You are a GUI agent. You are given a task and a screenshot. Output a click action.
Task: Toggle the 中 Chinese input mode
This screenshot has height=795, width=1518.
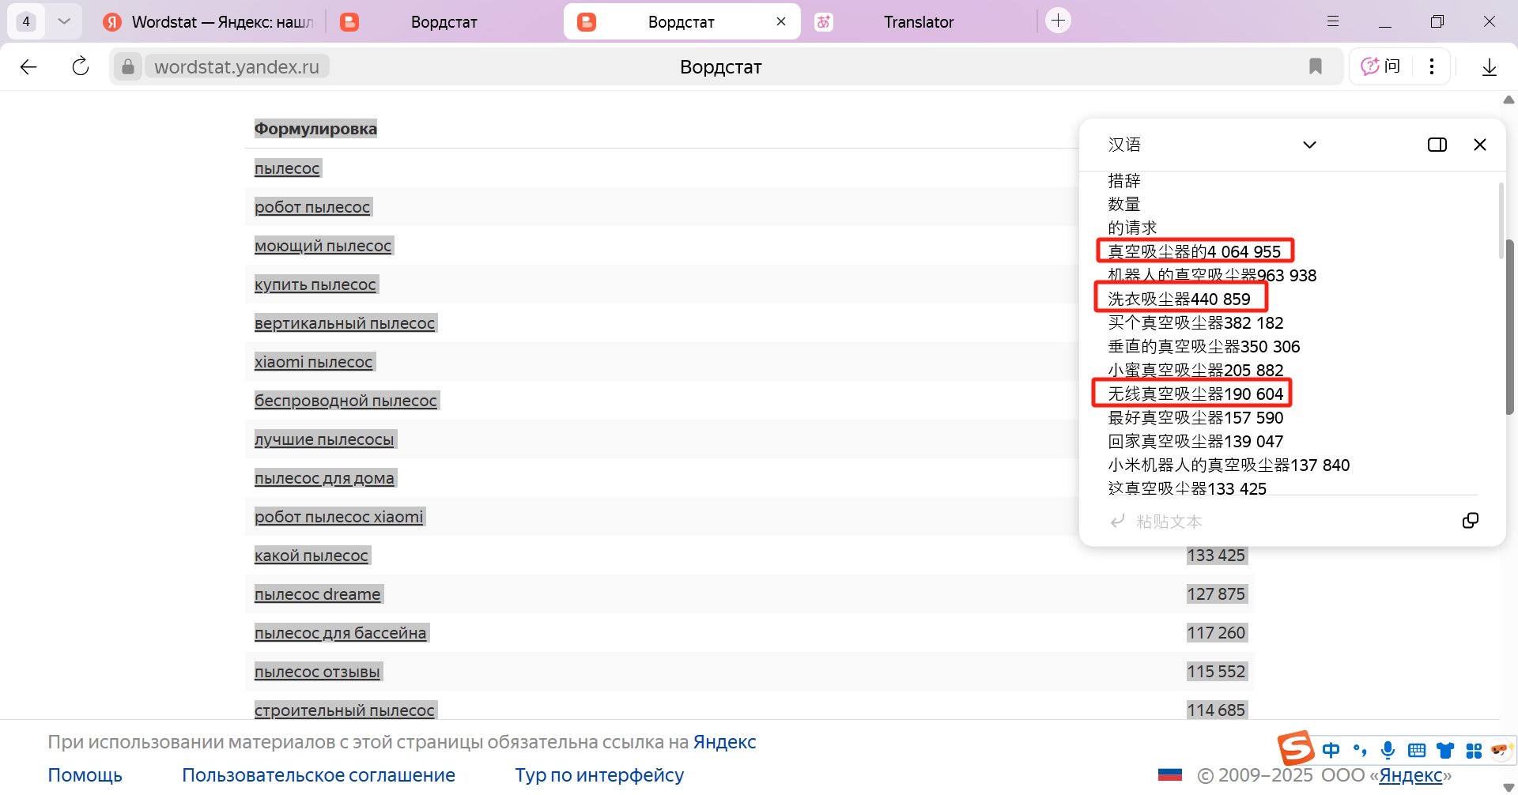tap(1331, 751)
